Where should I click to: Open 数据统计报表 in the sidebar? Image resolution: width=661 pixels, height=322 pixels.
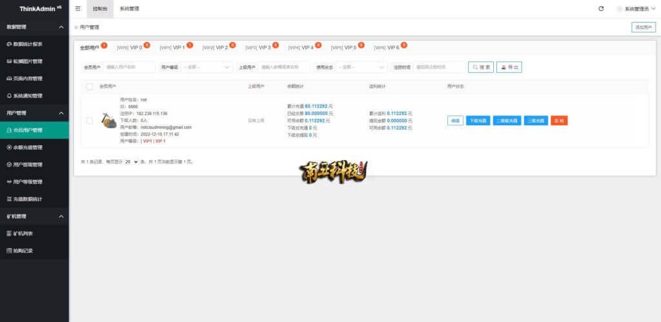[28, 44]
